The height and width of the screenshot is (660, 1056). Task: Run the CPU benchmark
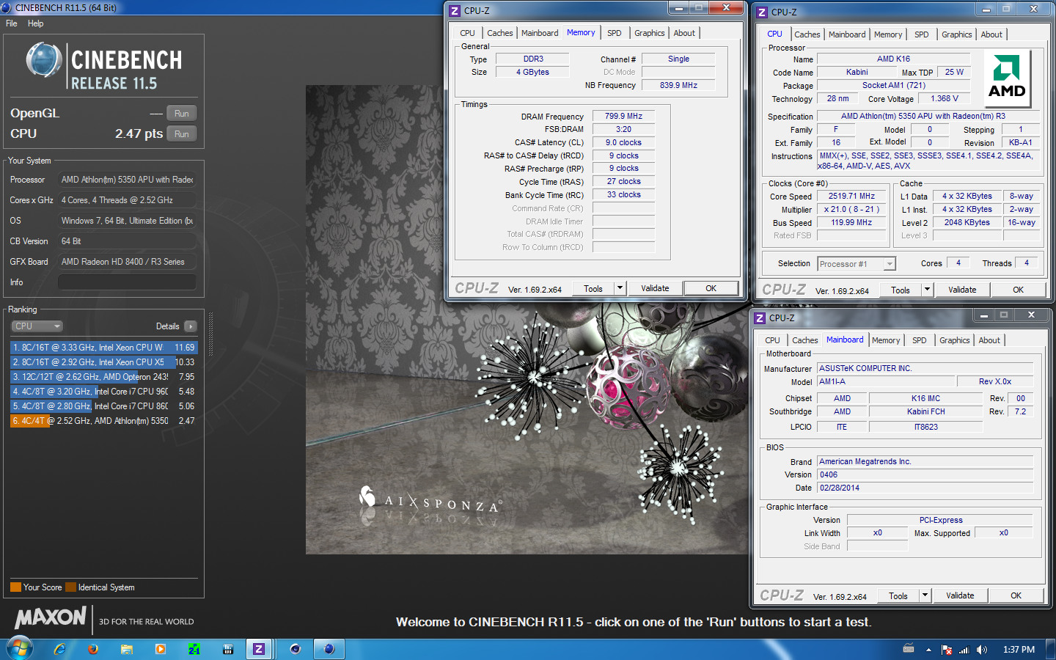click(x=182, y=134)
